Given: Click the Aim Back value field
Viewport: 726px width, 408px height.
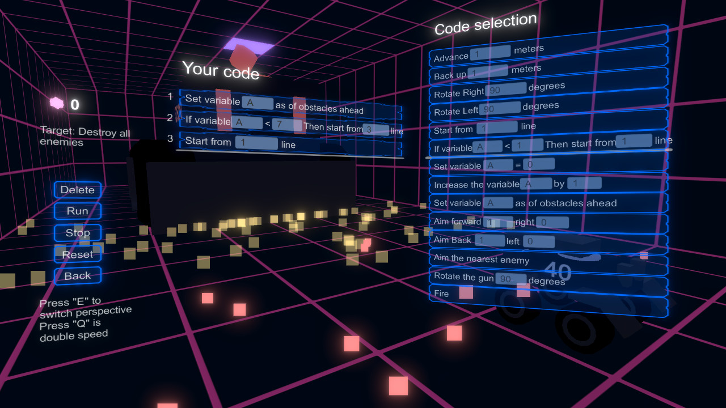Looking at the screenshot, I should [x=490, y=241].
